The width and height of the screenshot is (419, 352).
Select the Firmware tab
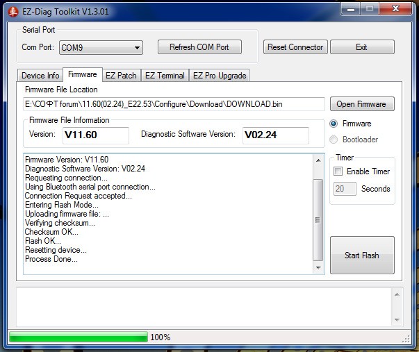tap(82, 75)
